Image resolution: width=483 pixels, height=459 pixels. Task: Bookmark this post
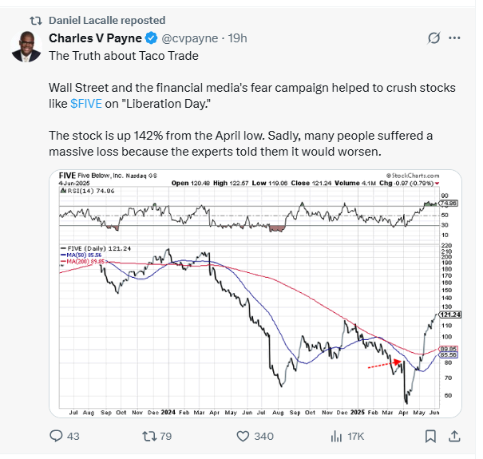430,436
